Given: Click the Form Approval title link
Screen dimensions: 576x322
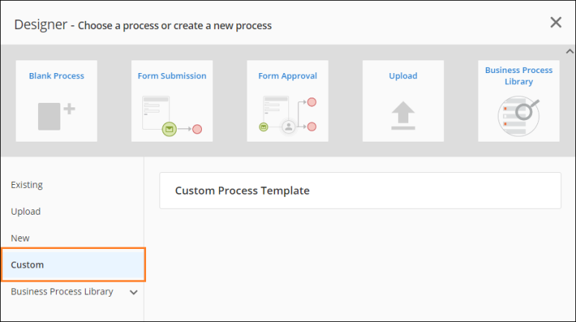Looking at the screenshot, I should point(288,76).
